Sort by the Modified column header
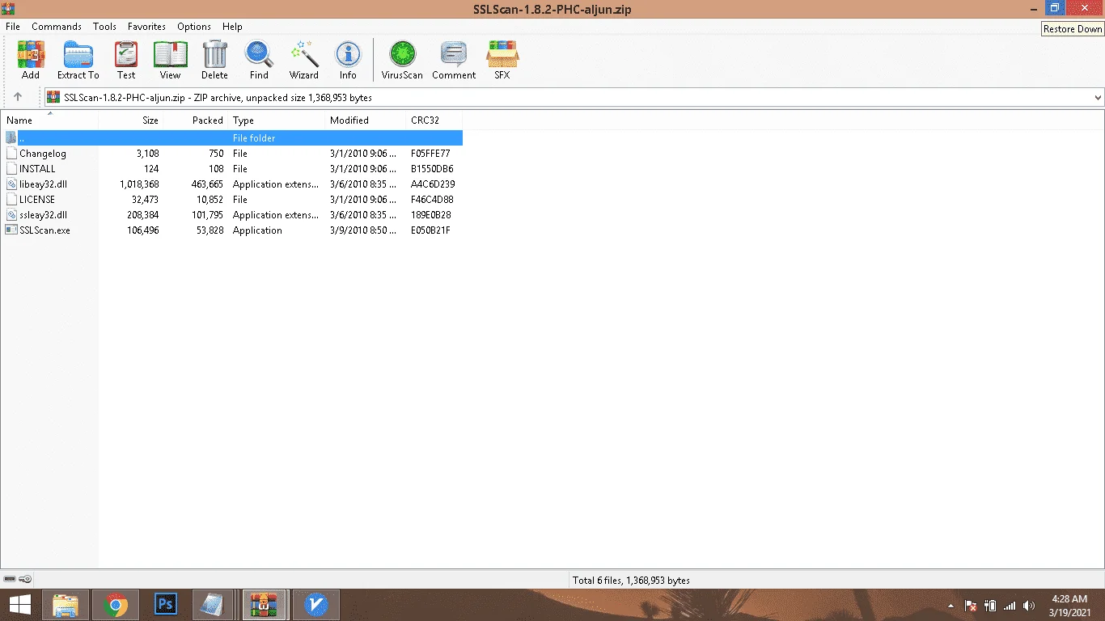 tap(366, 120)
